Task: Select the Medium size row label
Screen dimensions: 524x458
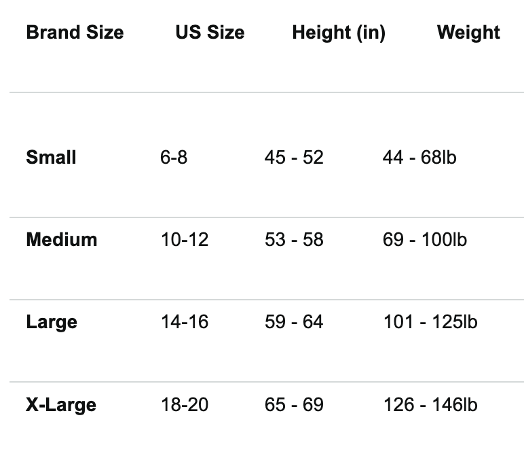Action: [x=62, y=240]
